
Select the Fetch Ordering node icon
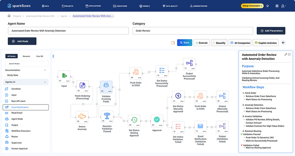[82, 87]
